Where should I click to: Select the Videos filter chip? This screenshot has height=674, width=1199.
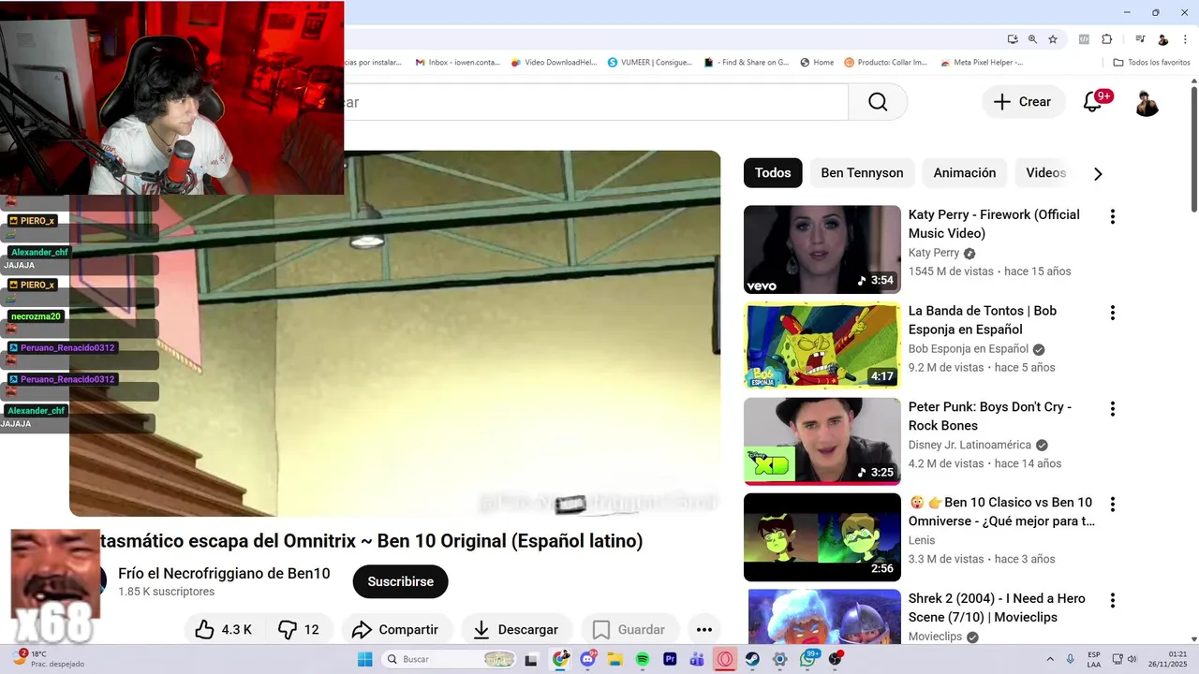pyautogui.click(x=1046, y=173)
